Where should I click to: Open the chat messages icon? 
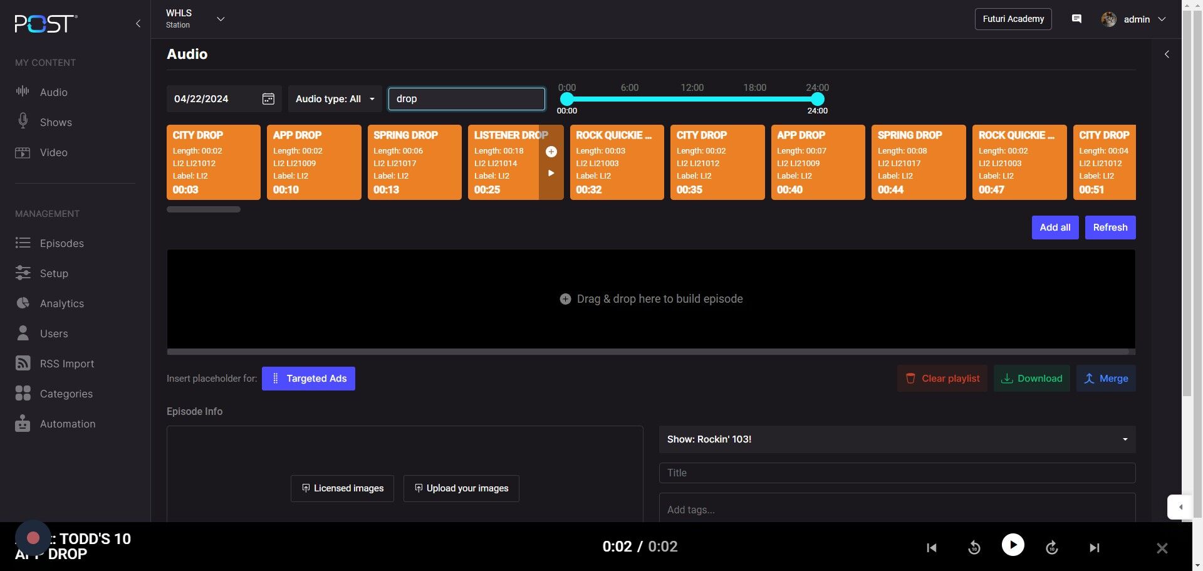[1076, 19]
